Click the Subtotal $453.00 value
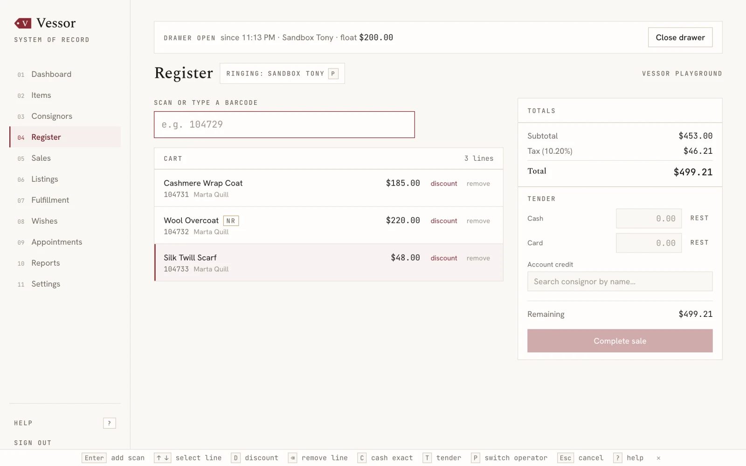 click(x=695, y=136)
